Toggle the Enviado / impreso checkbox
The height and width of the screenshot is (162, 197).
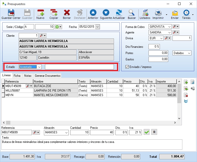click(127, 67)
